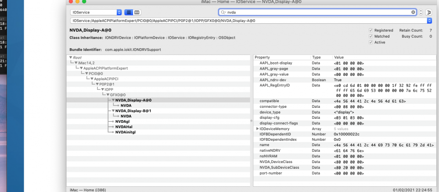Select the NVDA,DeviceClass property row
Image resolution: width=439 pixels, height=192 pixels.
point(345,162)
